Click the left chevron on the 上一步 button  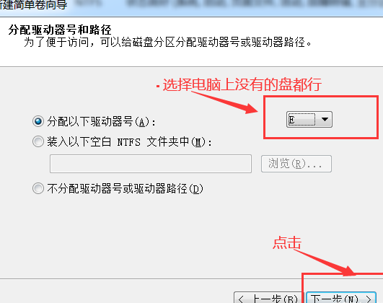[x=242, y=299]
